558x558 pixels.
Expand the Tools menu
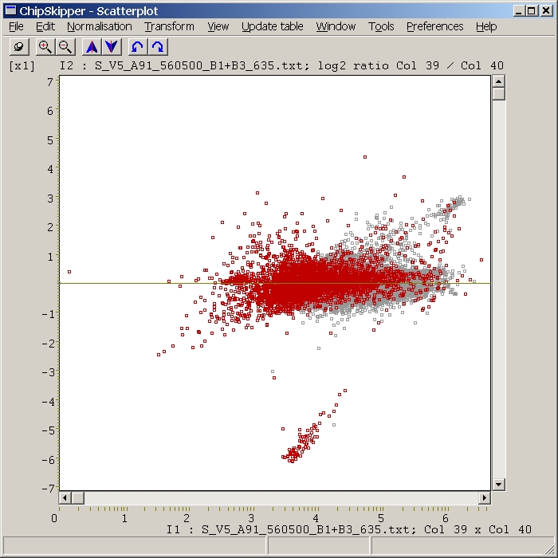point(381,26)
